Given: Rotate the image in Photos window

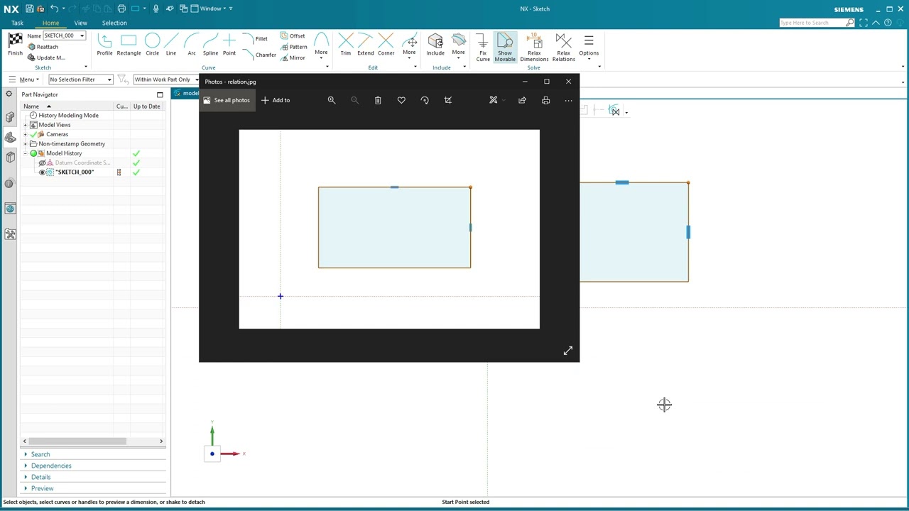Looking at the screenshot, I should click(425, 100).
